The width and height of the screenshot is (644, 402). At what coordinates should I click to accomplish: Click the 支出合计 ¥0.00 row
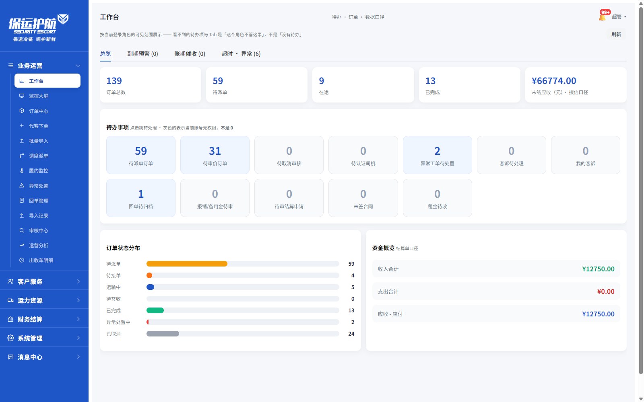click(496, 291)
